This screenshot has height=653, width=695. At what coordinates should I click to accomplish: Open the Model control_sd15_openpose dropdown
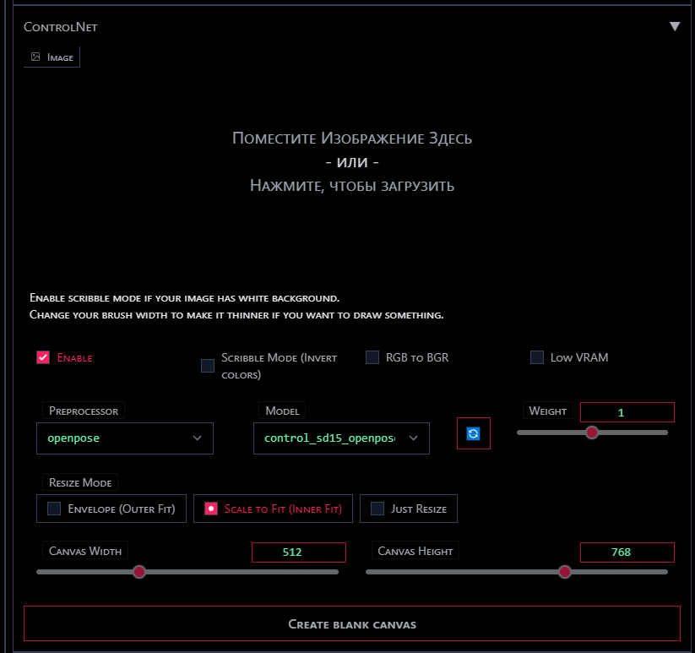click(x=341, y=438)
